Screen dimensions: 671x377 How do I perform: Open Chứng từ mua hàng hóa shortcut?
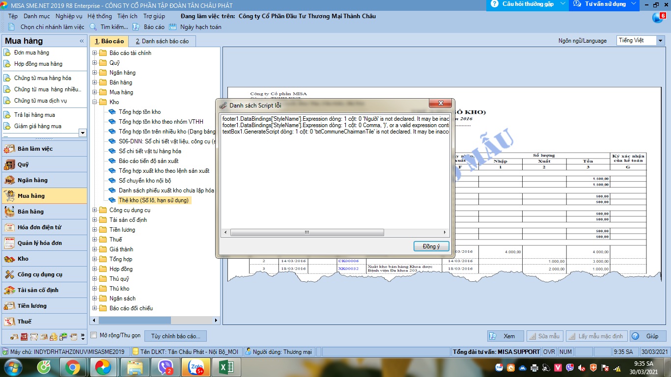(42, 78)
